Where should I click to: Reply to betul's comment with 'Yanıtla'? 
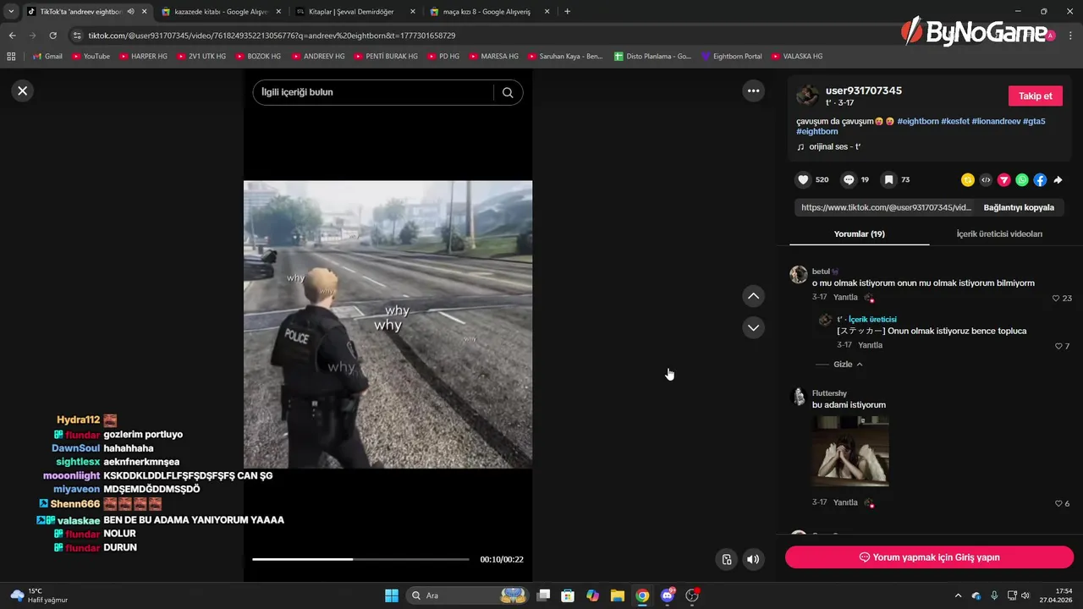pyautogui.click(x=845, y=298)
